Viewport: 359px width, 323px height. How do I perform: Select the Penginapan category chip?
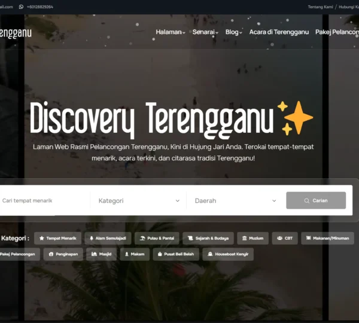point(63,254)
